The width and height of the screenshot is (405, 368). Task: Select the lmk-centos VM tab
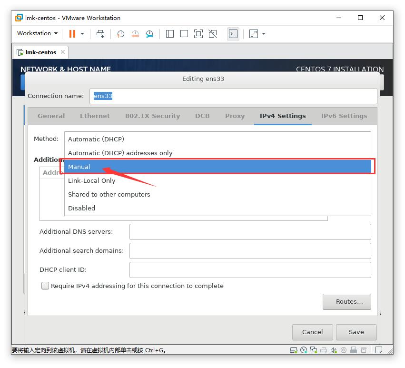pos(40,52)
